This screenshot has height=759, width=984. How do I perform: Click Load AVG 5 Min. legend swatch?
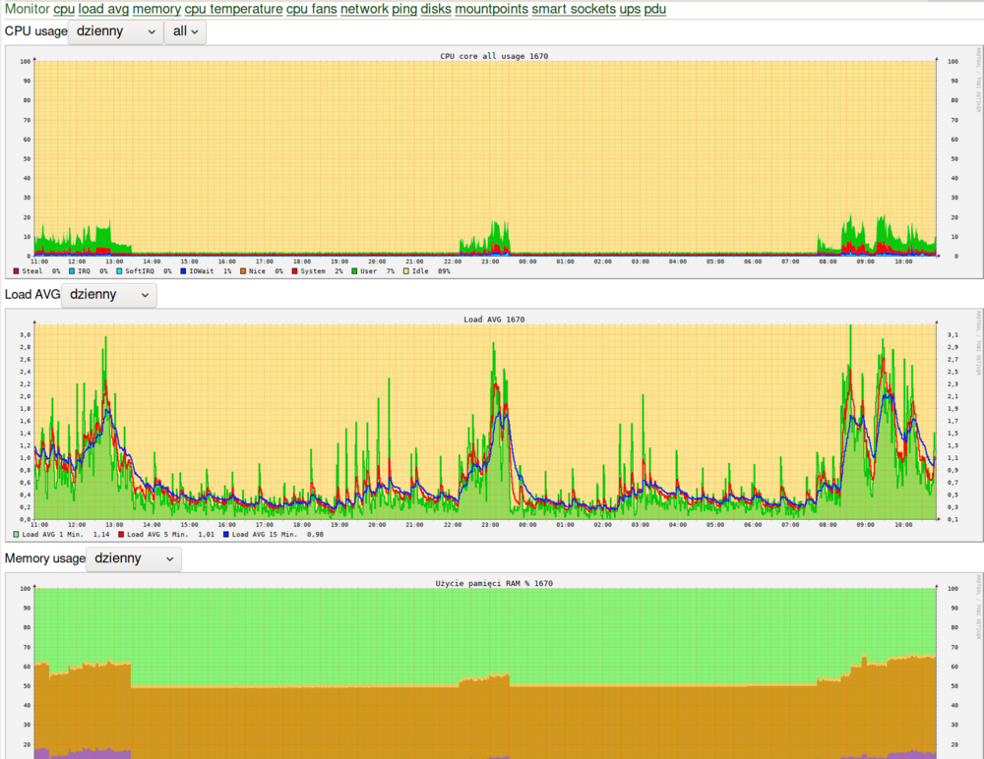tap(120, 535)
